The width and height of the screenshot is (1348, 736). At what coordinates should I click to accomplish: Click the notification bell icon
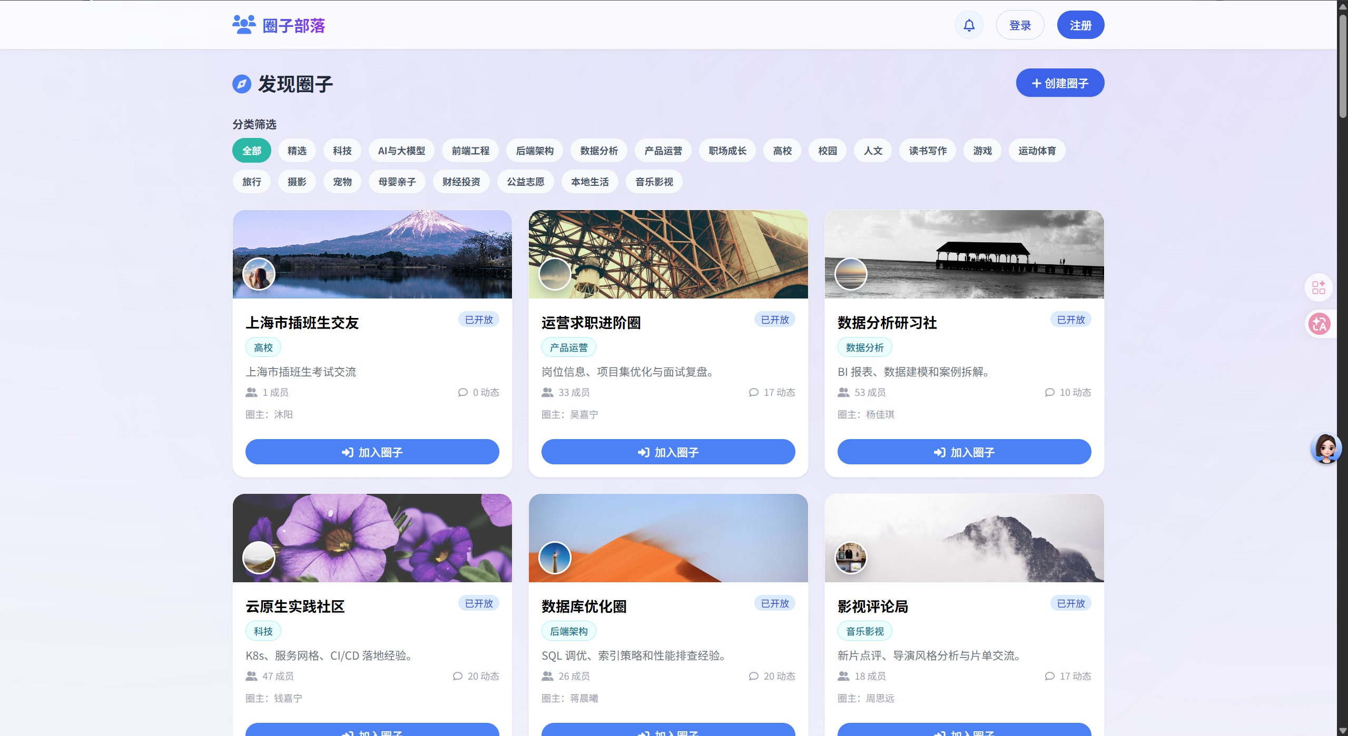[969, 25]
